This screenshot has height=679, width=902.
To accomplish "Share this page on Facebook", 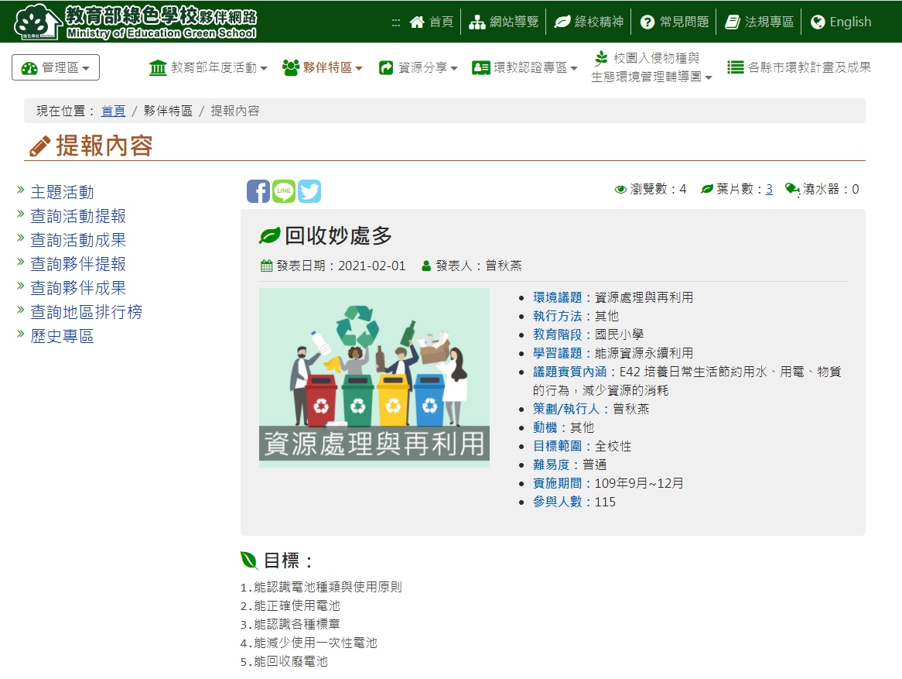I will (x=258, y=191).
